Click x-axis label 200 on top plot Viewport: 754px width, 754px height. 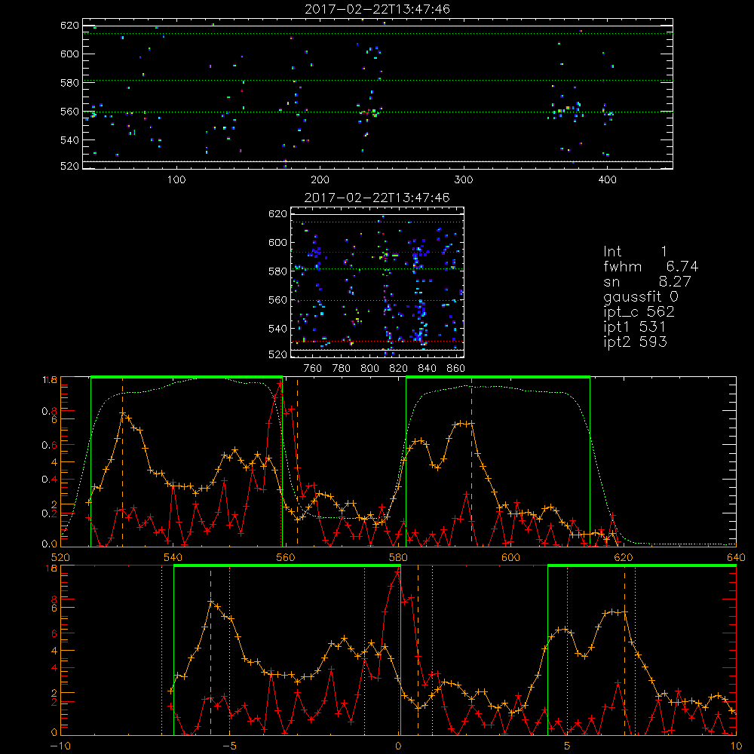[x=320, y=180]
